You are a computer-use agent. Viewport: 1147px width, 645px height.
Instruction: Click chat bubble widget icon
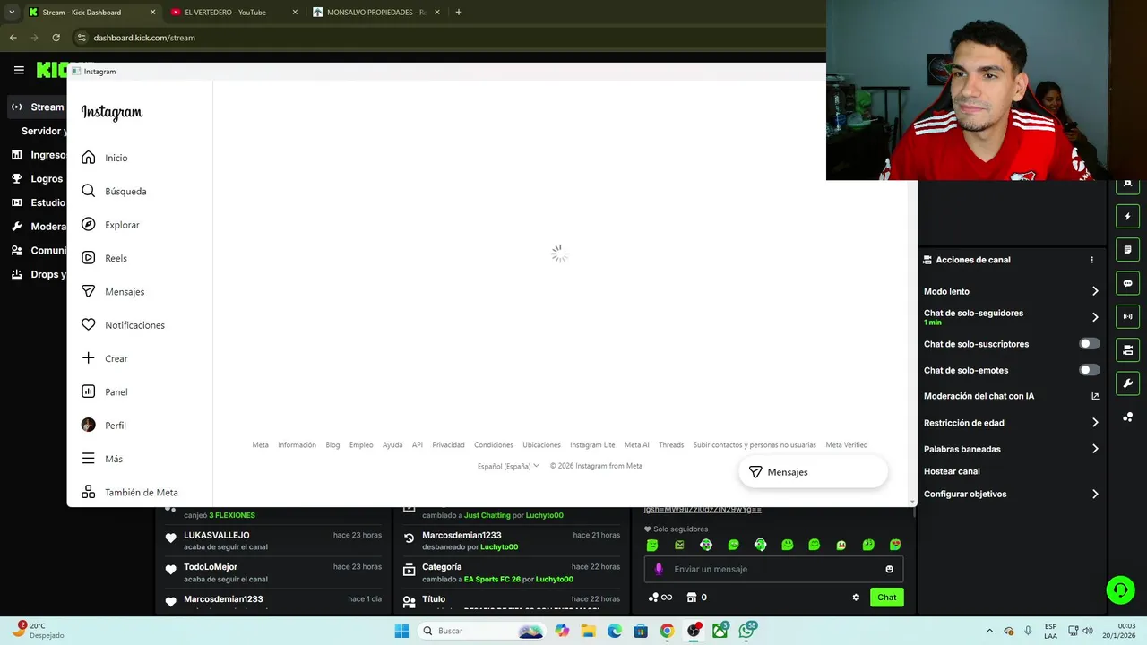[1127, 283]
